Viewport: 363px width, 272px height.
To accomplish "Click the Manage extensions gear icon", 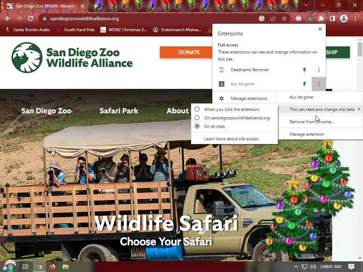I will coord(222,98).
